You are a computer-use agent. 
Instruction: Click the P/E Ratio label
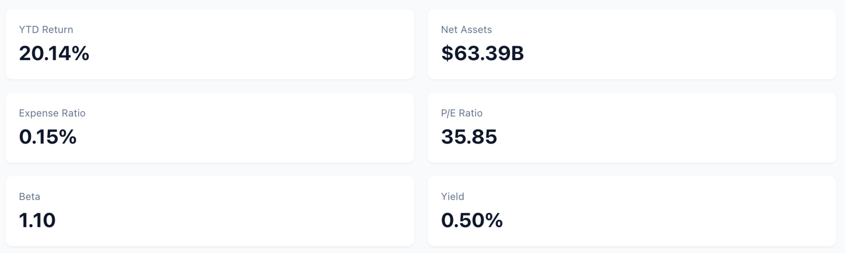pyautogui.click(x=462, y=113)
